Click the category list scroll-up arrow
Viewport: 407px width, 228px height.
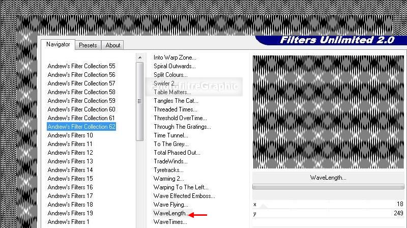coord(139,58)
